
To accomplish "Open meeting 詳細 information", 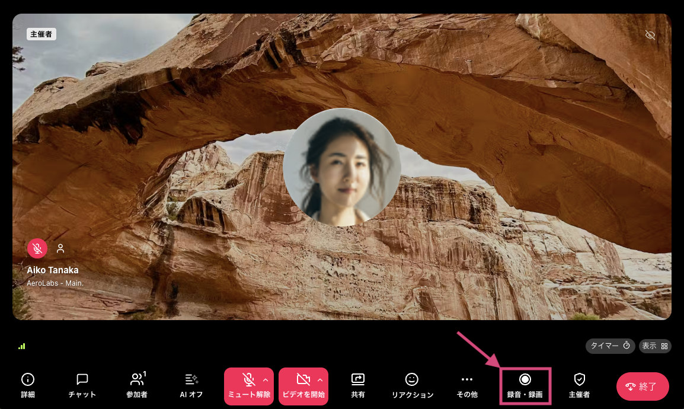I will (x=27, y=385).
